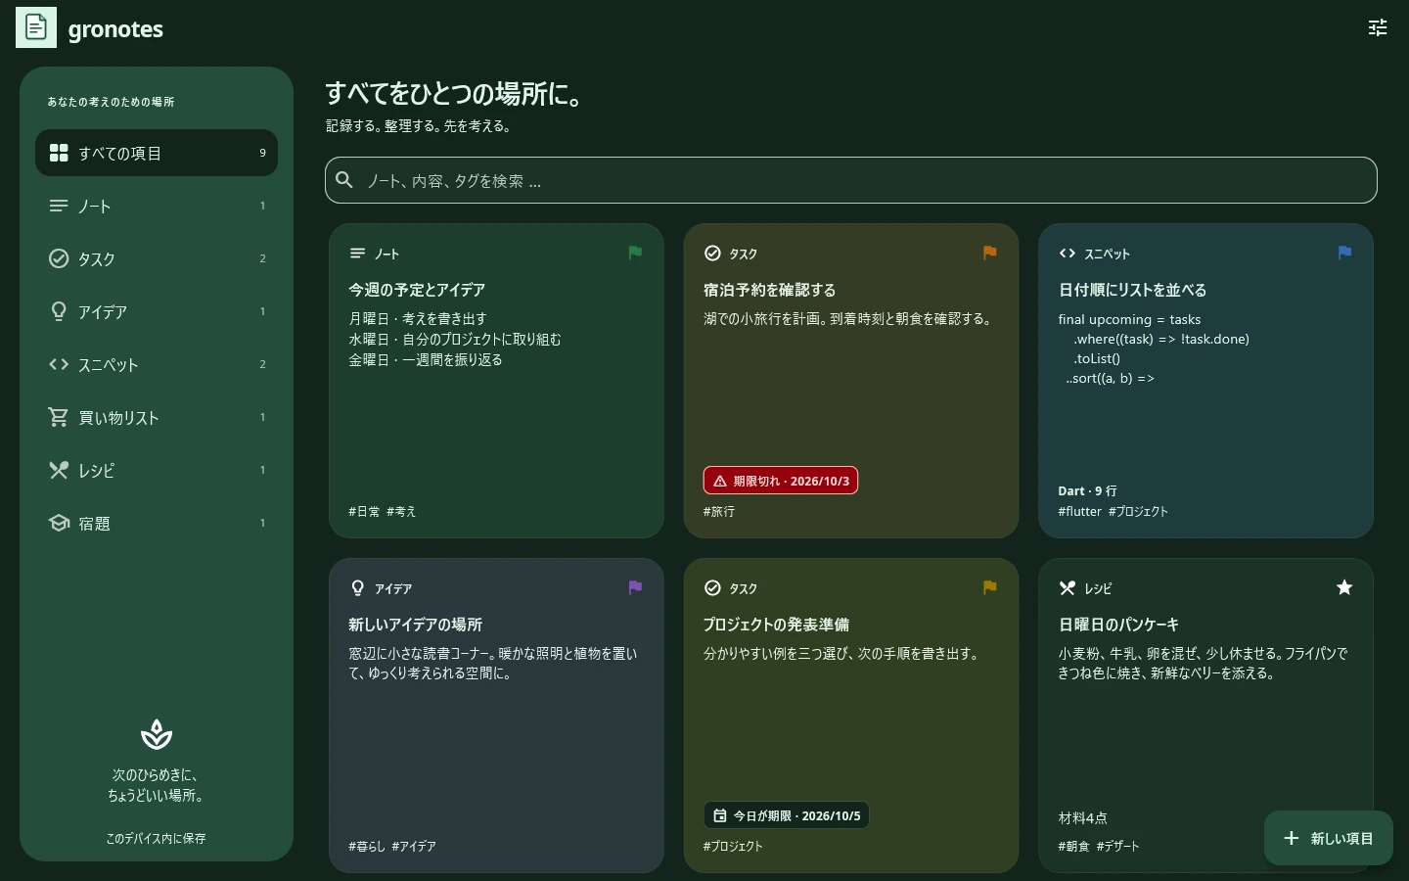Open the レシピ category in the sidebar

click(157, 470)
